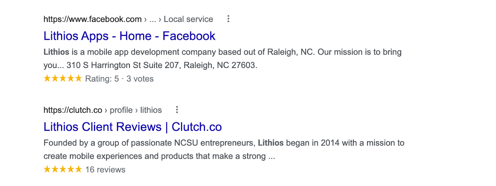The height and width of the screenshot is (186, 496).
Task: Open 16 reviews on the Clutch.co result
Action: (105, 169)
